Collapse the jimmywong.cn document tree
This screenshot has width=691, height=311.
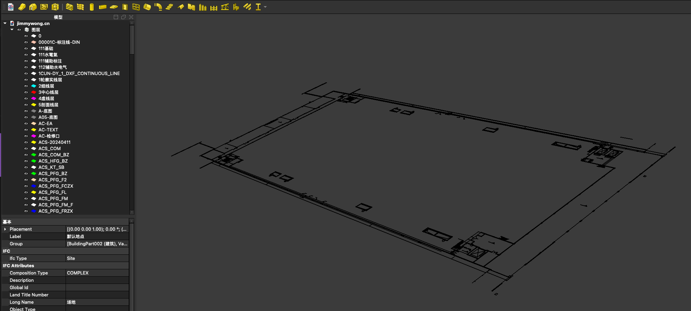(5, 23)
